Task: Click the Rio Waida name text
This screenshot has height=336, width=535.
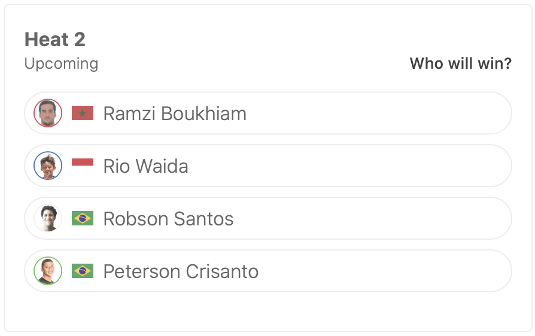Action: point(145,166)
